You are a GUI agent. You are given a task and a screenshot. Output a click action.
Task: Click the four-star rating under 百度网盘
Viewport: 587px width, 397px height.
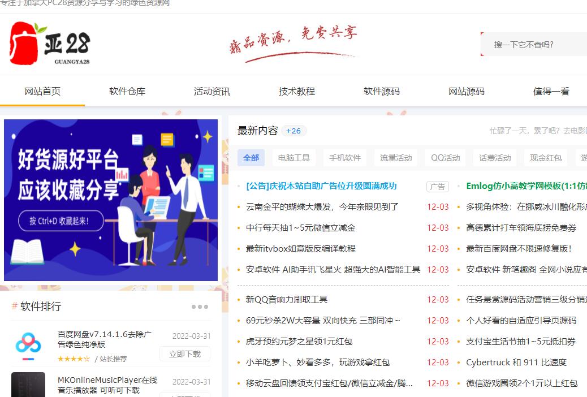click(74, 359)
